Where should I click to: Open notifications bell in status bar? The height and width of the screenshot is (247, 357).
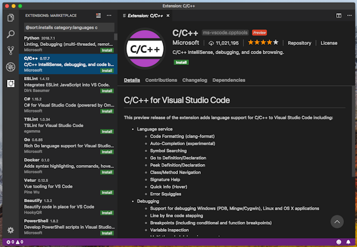click(348, 242)
